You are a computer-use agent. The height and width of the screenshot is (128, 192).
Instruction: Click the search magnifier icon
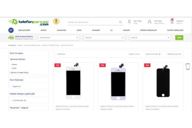click(x=121, y=22)
